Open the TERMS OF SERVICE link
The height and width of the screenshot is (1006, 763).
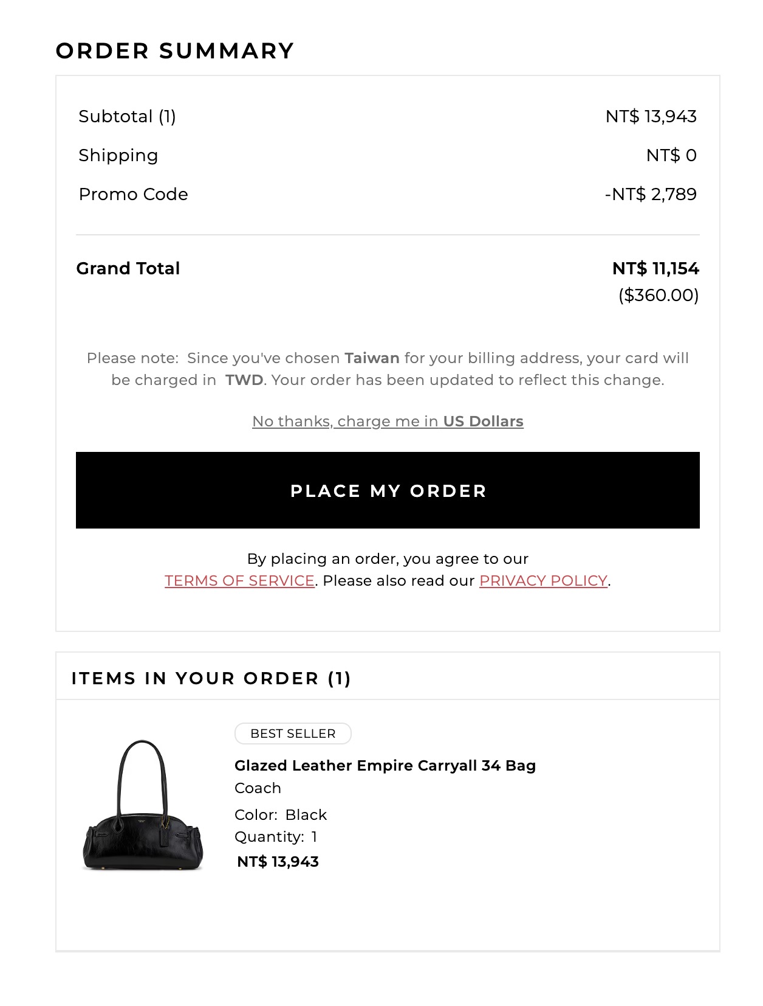click(x=239, y=581)
